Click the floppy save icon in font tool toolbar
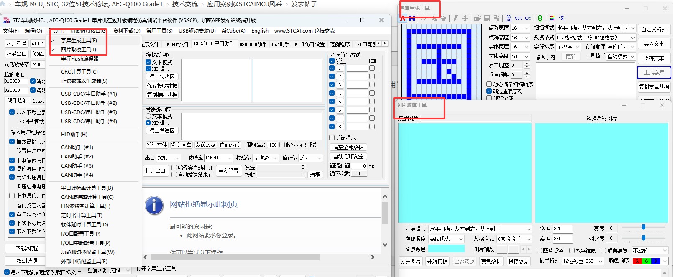The image size is (673, 277). coord(487,18)
